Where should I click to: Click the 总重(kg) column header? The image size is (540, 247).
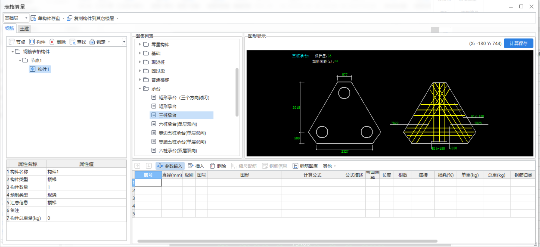[496, 175]
